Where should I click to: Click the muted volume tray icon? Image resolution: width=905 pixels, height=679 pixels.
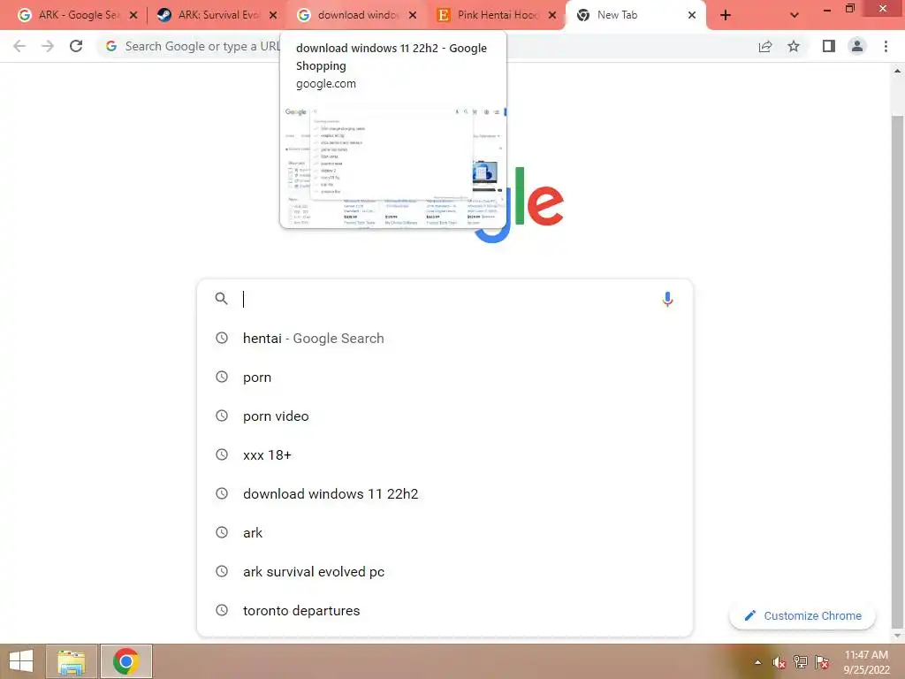pyautogui.click(x=780, y=662)
